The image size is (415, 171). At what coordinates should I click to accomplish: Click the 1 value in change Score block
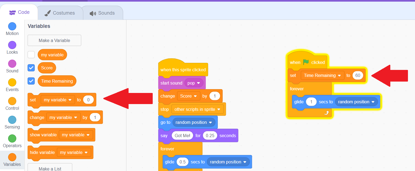pyautogui.click(x=215, y=96)
